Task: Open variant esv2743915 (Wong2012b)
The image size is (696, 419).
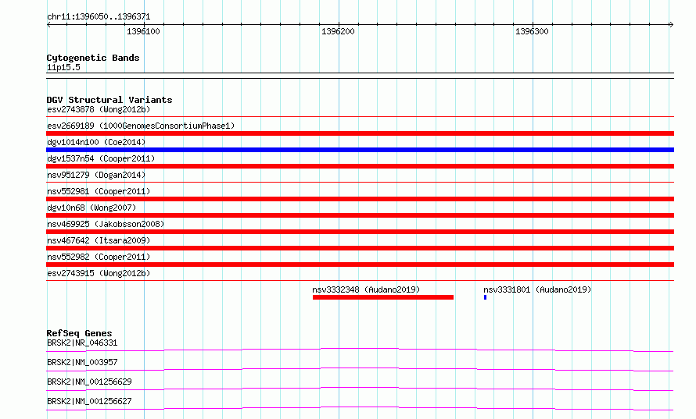Action: pyautogui.click(x=99, y=273)
